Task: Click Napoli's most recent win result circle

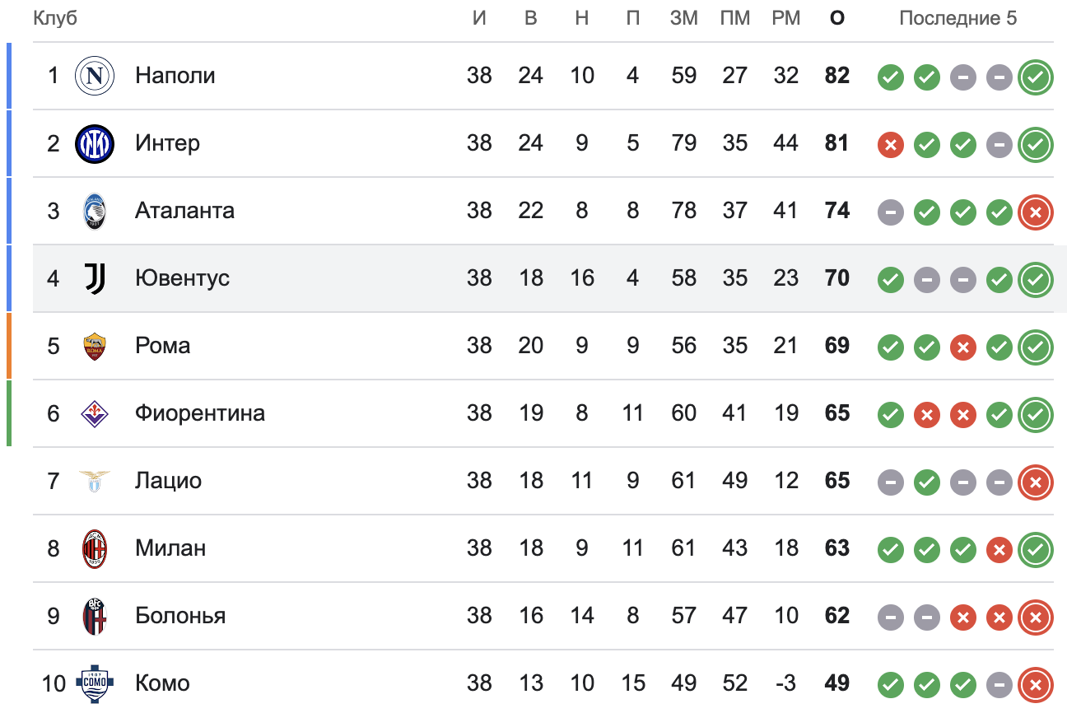Action: [x=1036, y=78]
